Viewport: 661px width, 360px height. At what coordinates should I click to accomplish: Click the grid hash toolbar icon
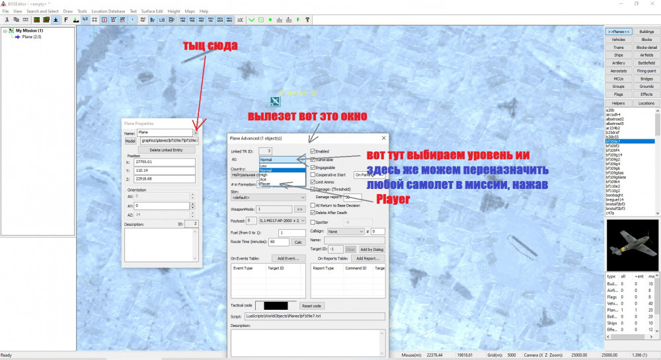click(96, 20)
